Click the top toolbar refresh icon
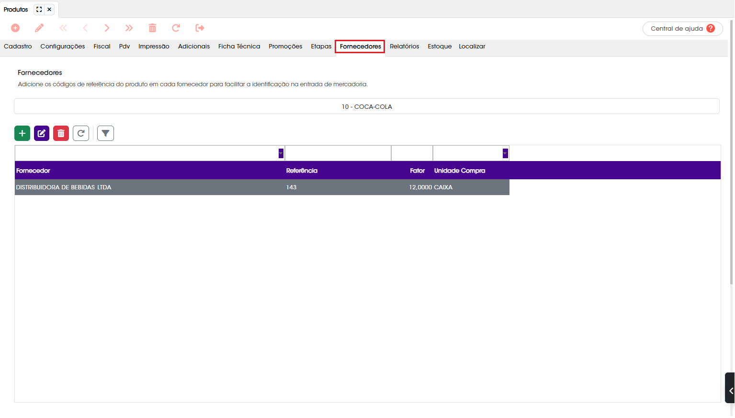Screen dimensions: 735x418 [176, 28]
